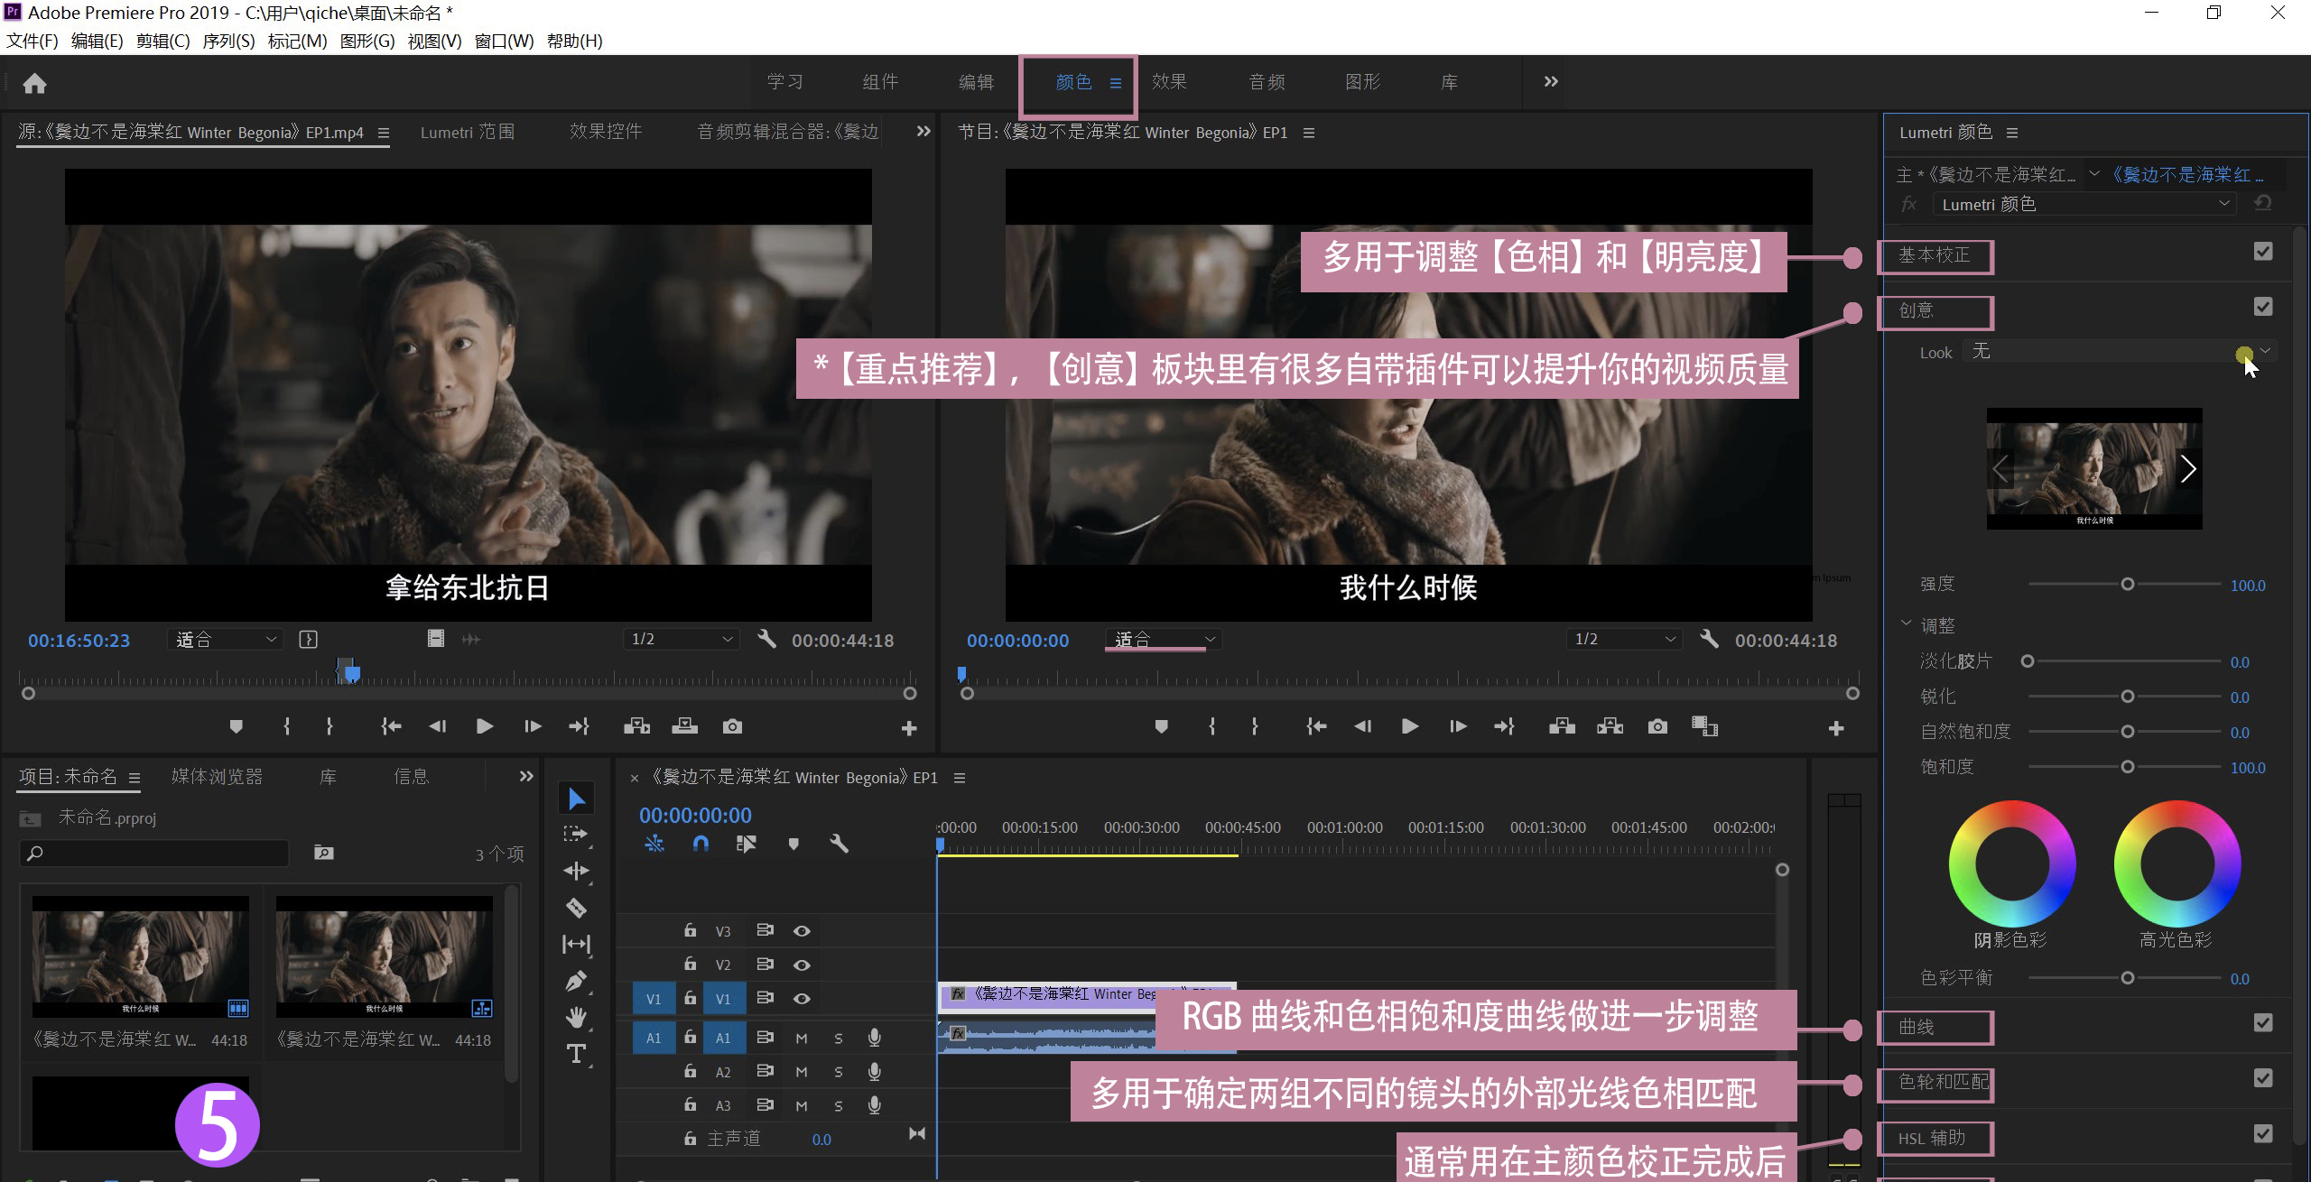Play the program monitor sequence
This screenshot has width=2311, height=1182.
coord(1409,726)
